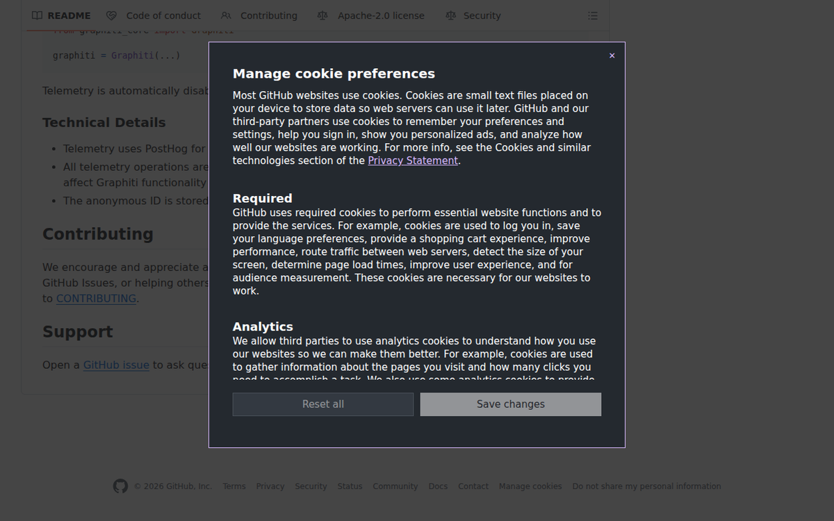This screenshot has width=834, height=521.
Task: Open the Manage cookies footer link
Action: [530, 486]
